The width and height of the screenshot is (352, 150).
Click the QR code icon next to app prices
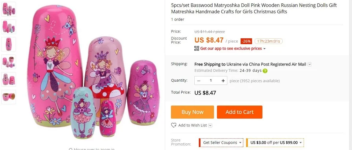[x=197, y=49]
